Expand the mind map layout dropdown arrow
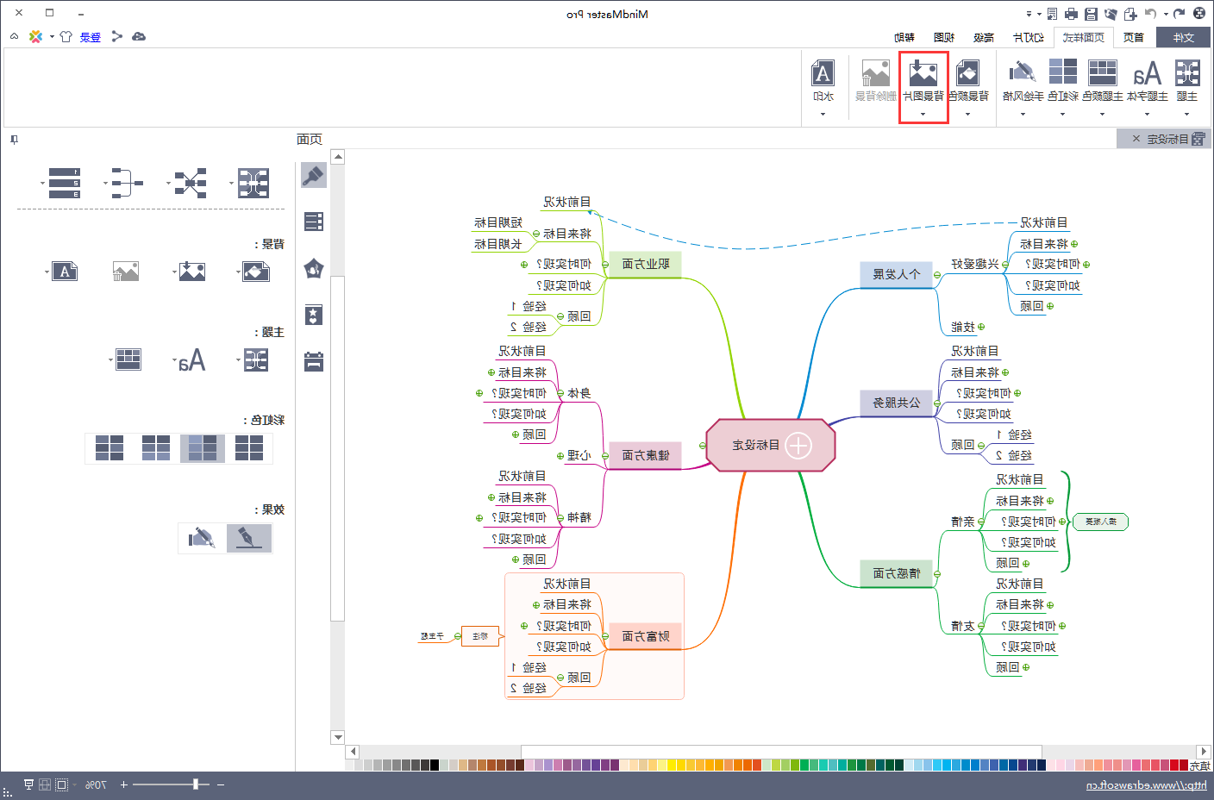 pos(232,183)
